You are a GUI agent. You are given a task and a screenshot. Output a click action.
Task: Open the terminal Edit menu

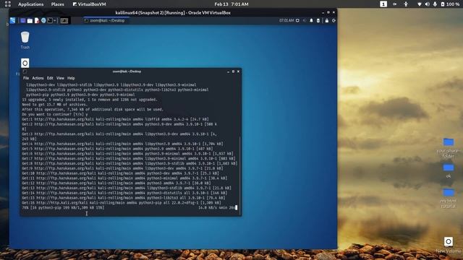click(x=50, y=78)
